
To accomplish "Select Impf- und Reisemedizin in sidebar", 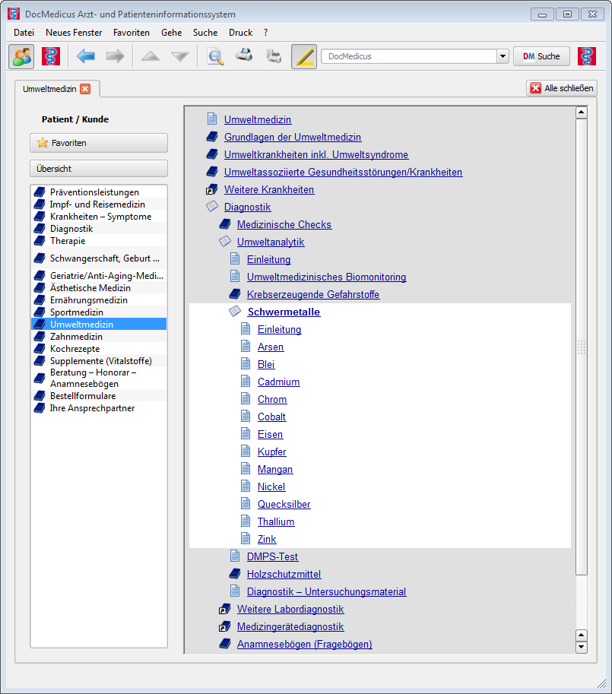I will point(99,204).
